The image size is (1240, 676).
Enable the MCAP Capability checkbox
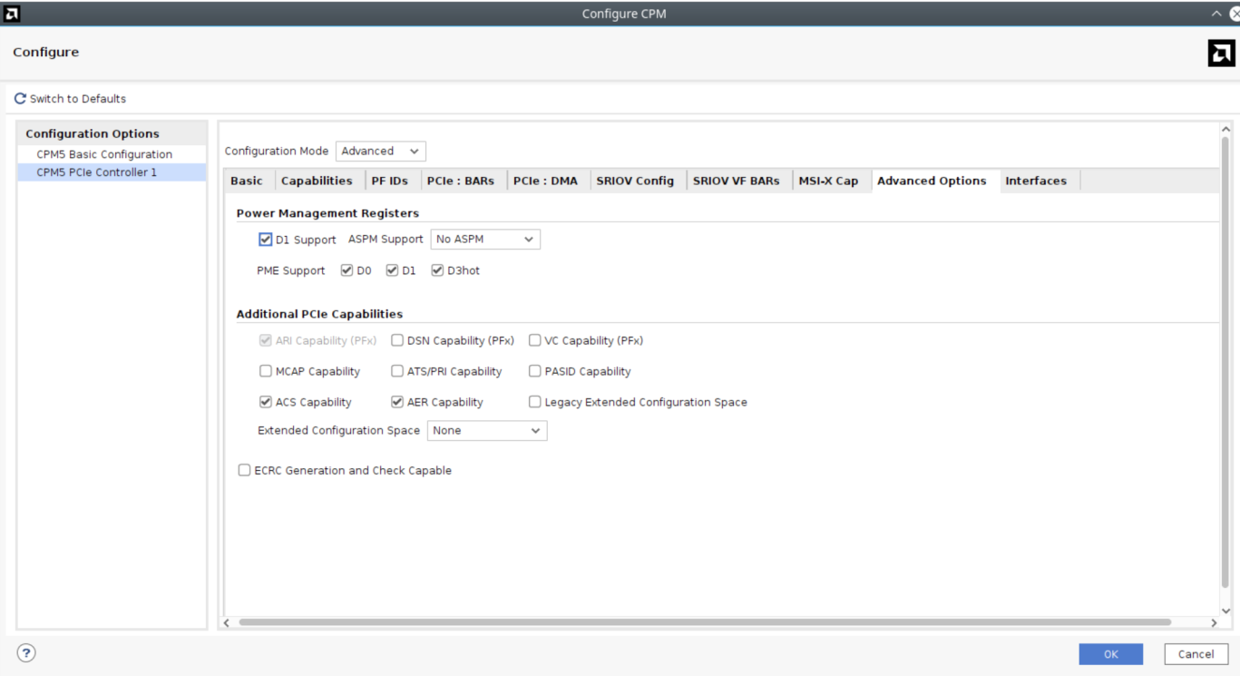pyautogui.click(x=266, y=371)
